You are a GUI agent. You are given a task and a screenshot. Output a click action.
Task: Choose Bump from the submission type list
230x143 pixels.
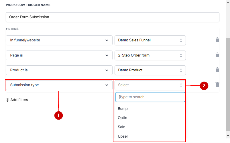[123, 109]
